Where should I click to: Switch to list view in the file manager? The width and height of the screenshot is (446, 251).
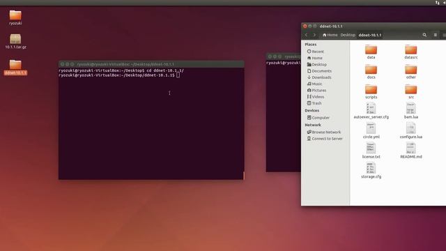pyautogui.click(x=435, y=35)
